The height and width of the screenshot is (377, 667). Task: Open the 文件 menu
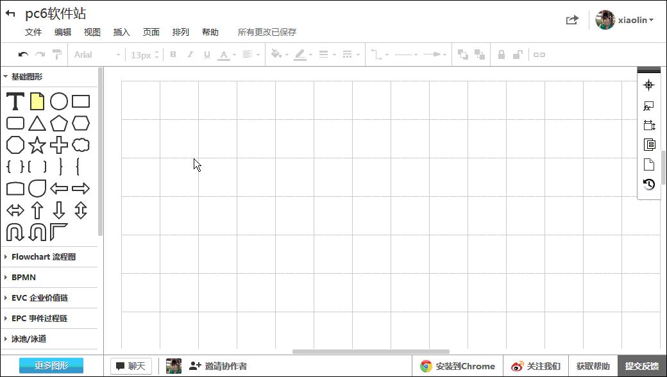tap(33, 32)
